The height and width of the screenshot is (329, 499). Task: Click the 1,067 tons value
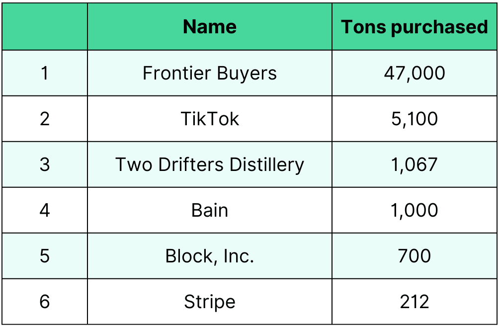click(x=415, y=164)
